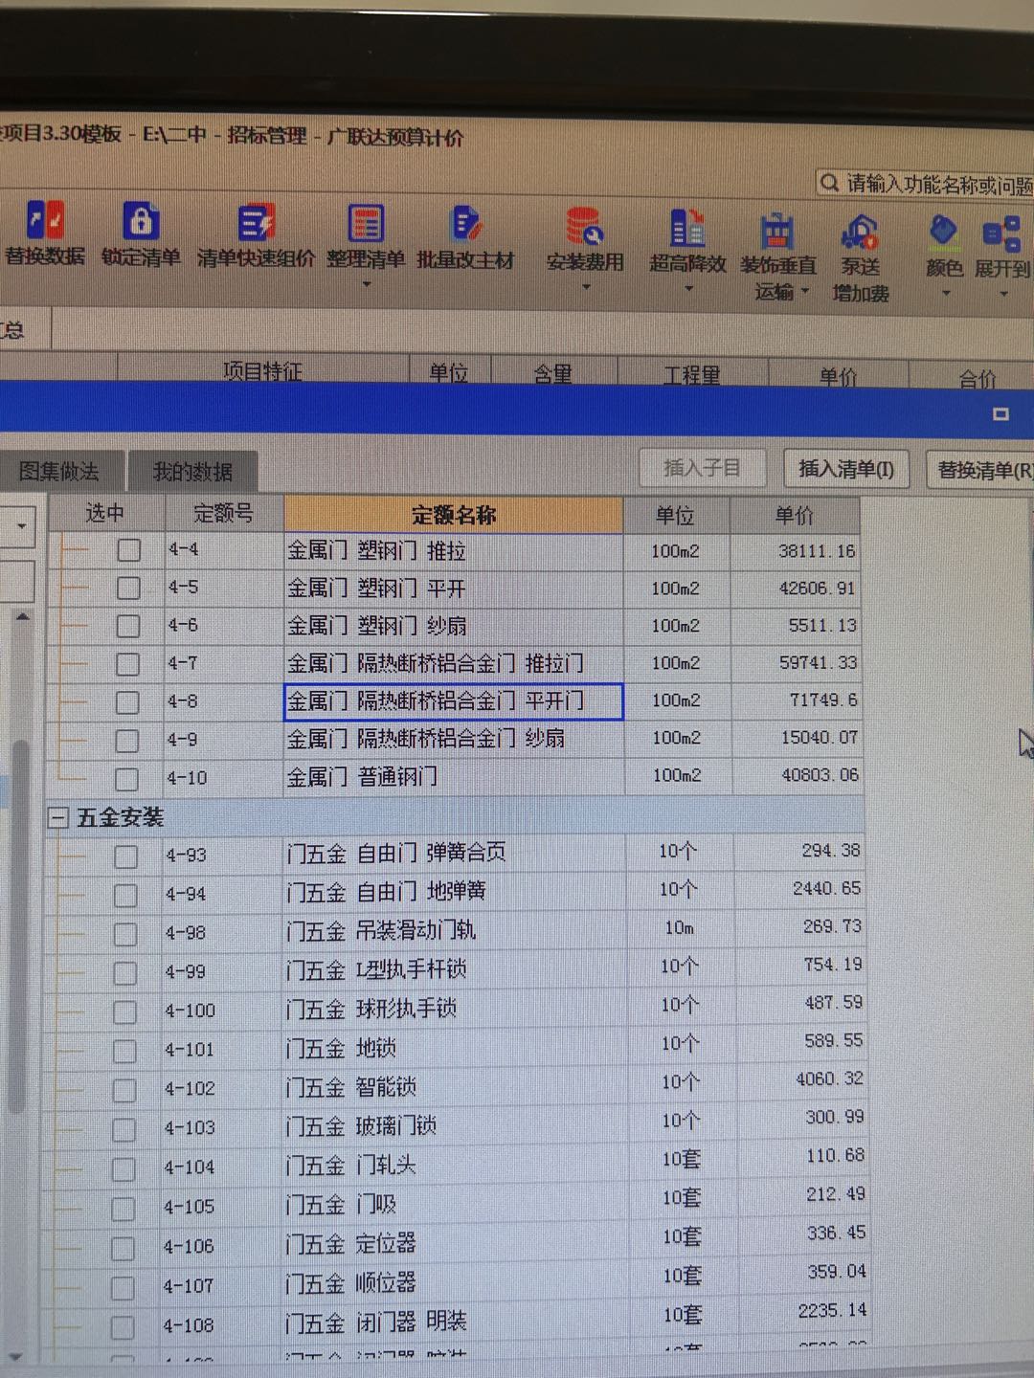Check the box for quota 4-108

coord(123,1327)
